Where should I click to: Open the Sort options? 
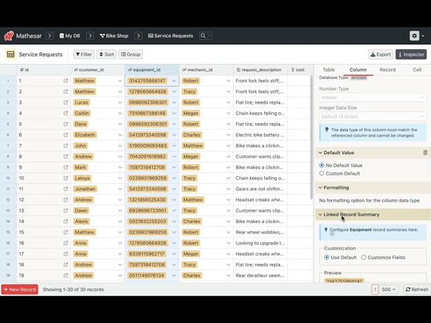[x=106, y=55]
